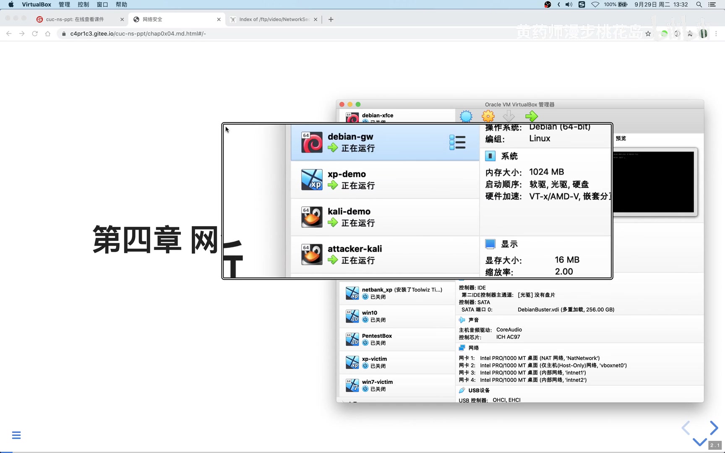
Task: Select the xp-demo virtual machine
Action: 385,180
